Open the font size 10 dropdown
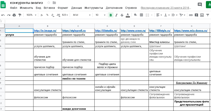211x111 pixels. click(100, 15)
